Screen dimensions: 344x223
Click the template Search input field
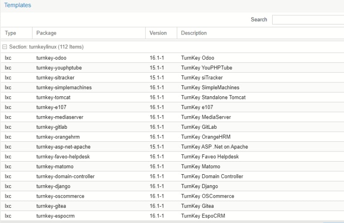pyautogui.click(x=308, y=20)
